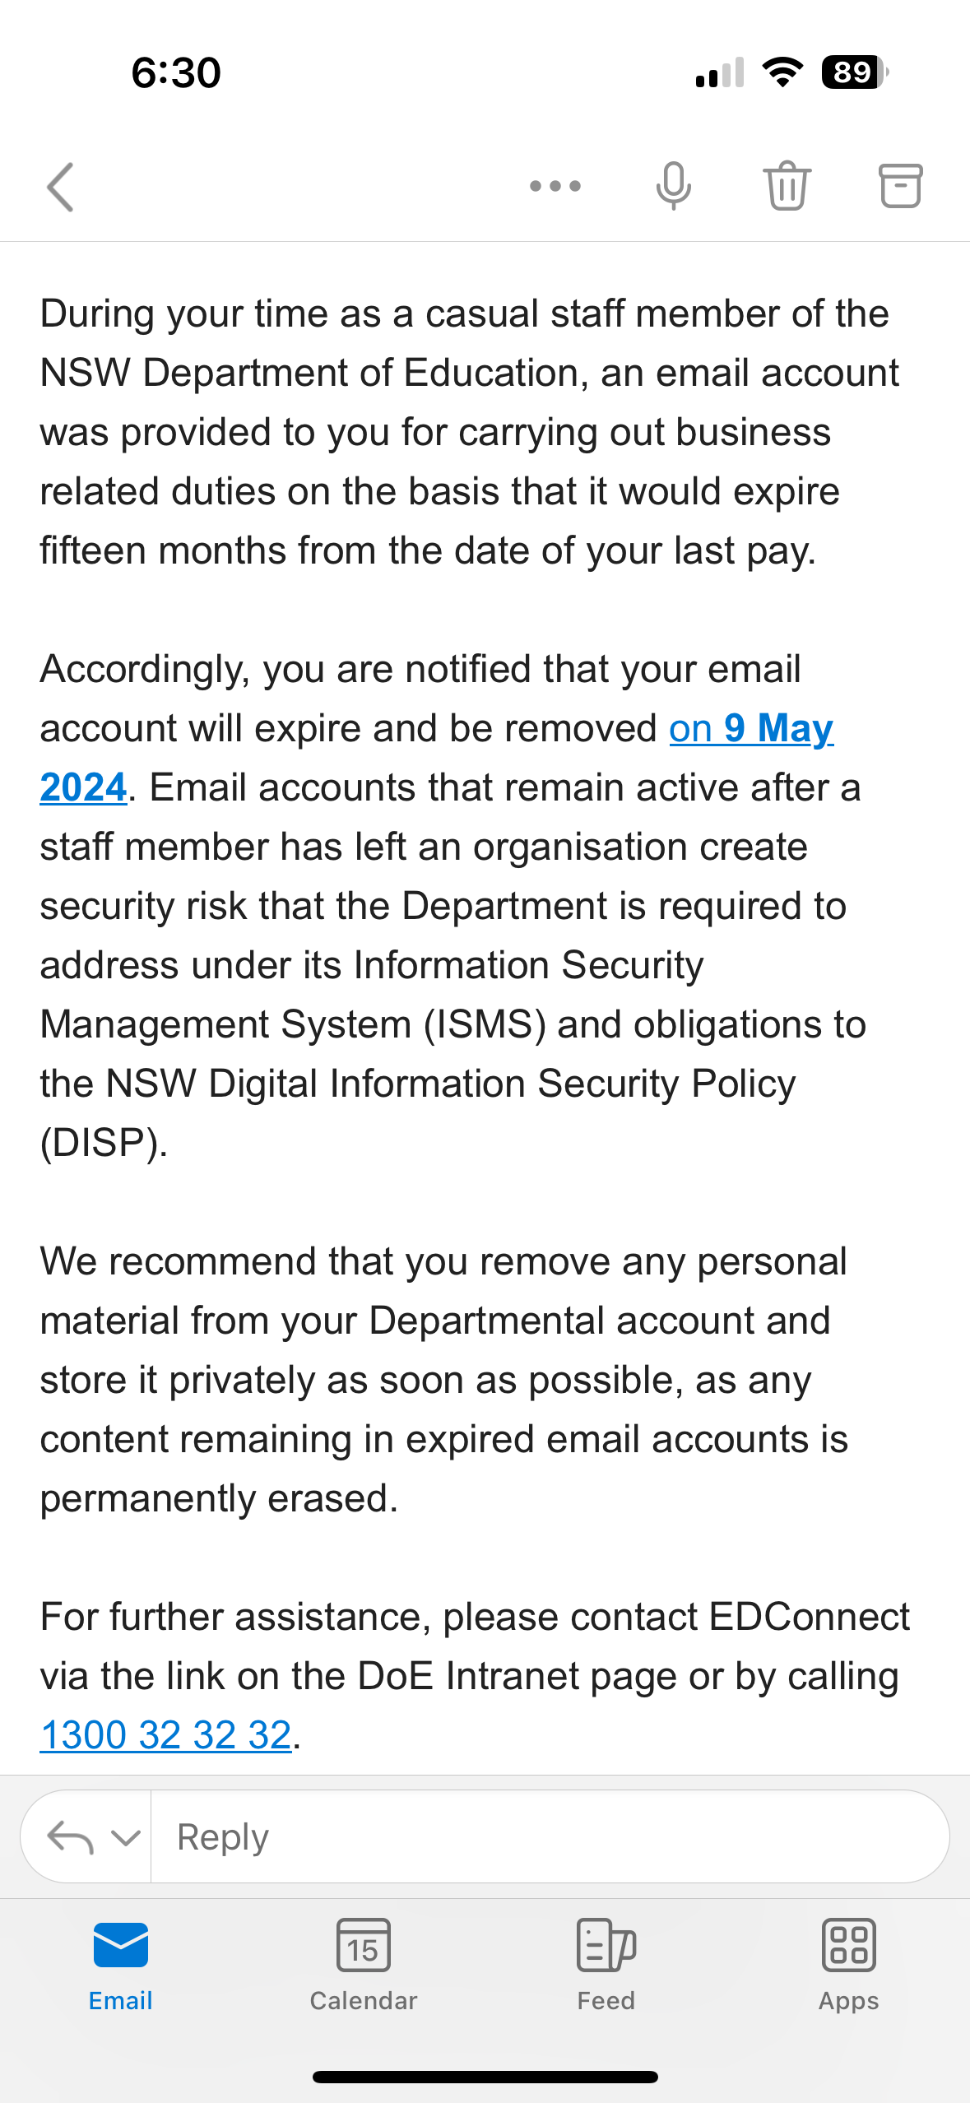Open the three-dot more options menu
The width and height of the screenshot is (970, 2103).
(x=555, y=187)
